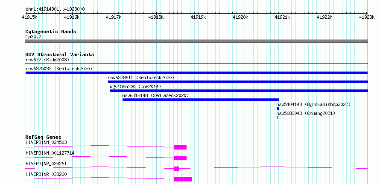Screen dimensions: 380x184
Task: Open the HIVEP3|NR_038261 transcript label
Action: [x=46, y=164]
